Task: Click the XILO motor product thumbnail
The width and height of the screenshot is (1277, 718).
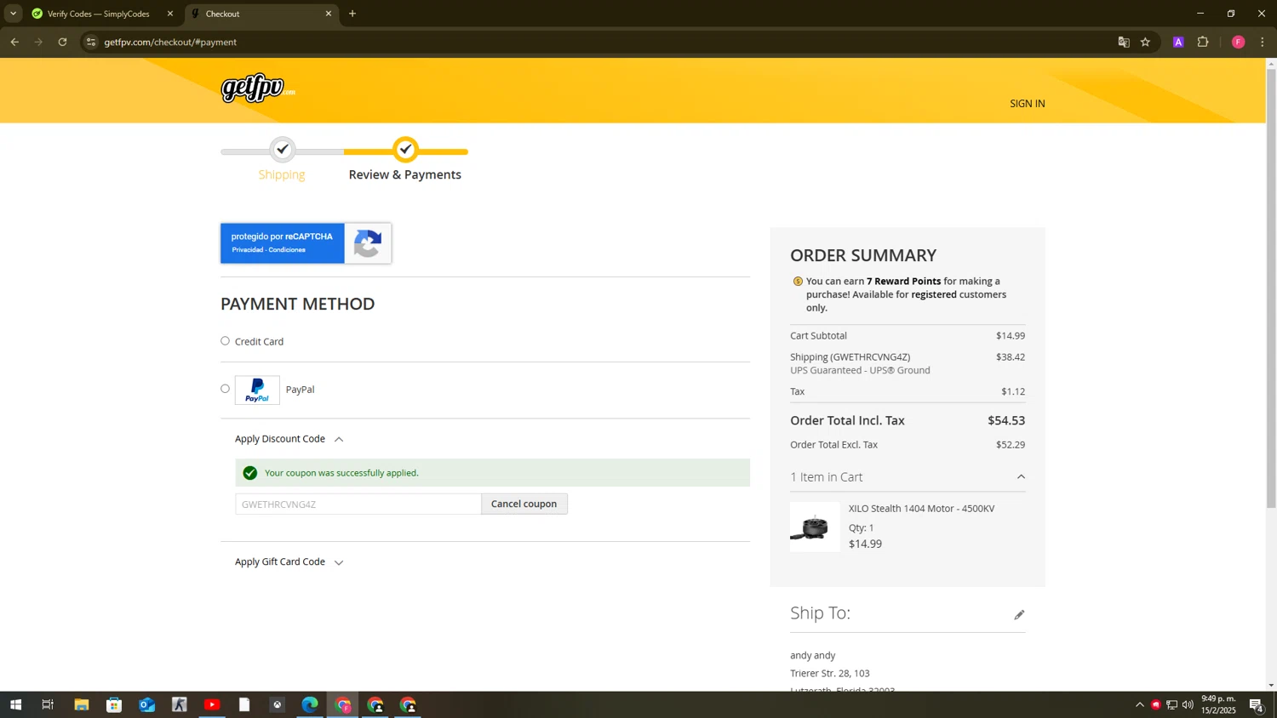Action: [x=815, y=527]
